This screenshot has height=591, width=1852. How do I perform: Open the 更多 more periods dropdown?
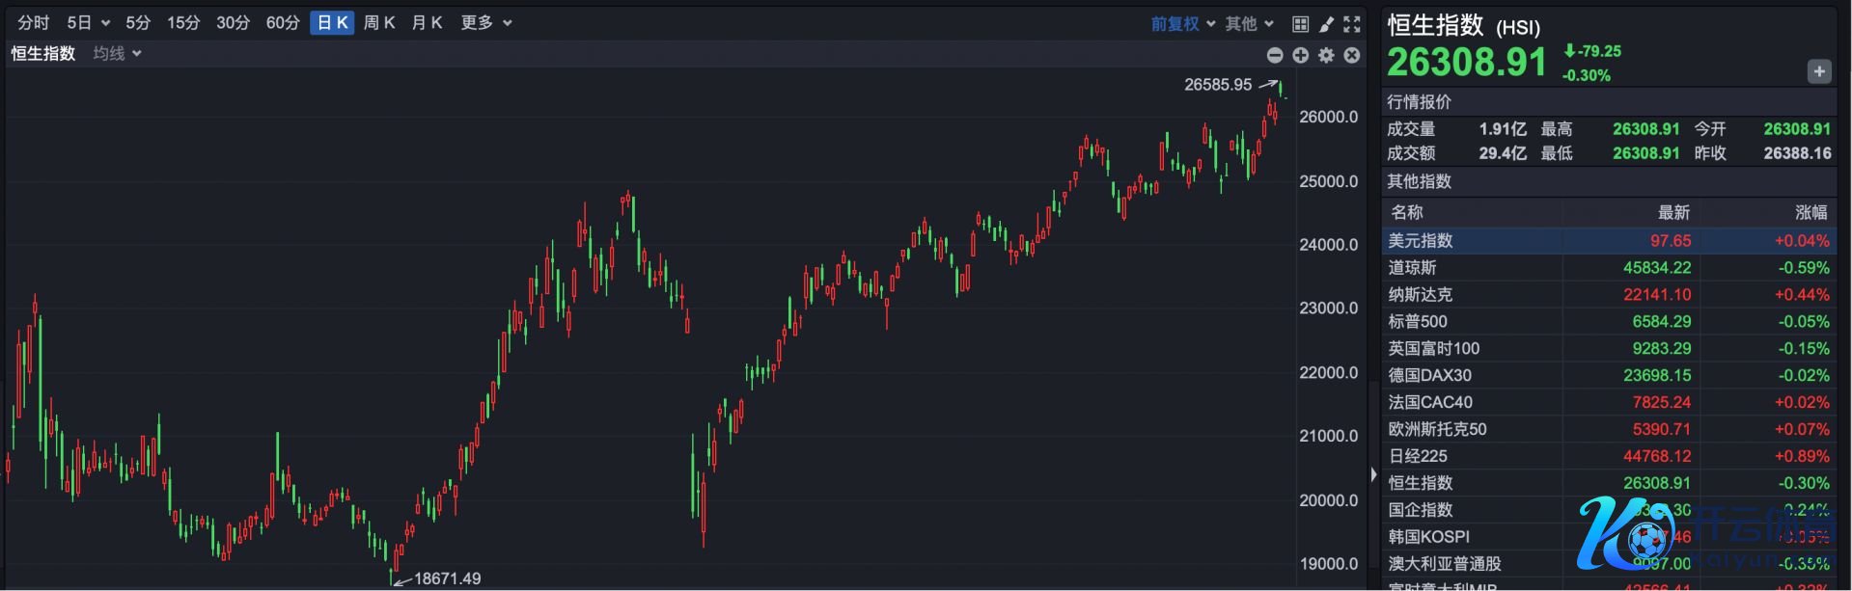[x=485, y=23]
